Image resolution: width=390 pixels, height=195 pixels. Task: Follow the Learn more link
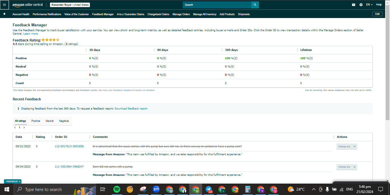point(31,34)
